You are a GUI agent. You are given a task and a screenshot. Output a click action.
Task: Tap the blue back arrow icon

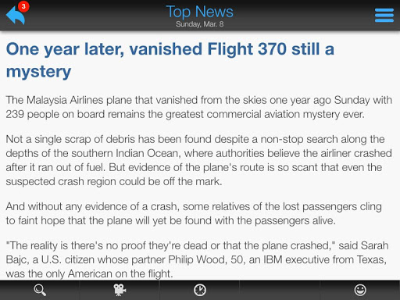point(16,16)
